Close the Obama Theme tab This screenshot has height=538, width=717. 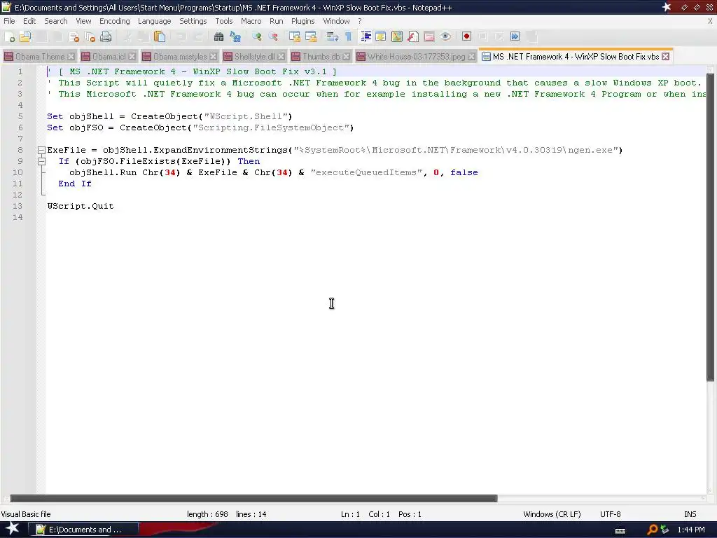point(71,56)
